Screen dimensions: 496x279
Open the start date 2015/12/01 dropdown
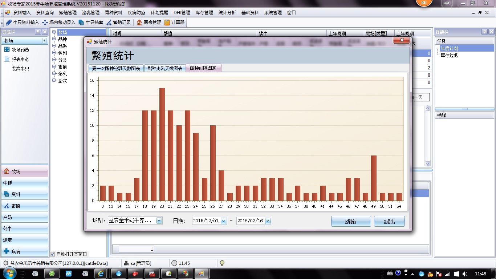coord(223,221)
